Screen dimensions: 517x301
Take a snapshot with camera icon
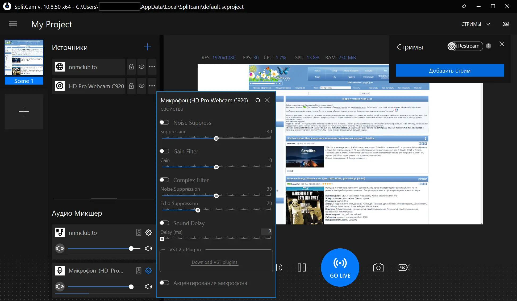coord(378,267)
